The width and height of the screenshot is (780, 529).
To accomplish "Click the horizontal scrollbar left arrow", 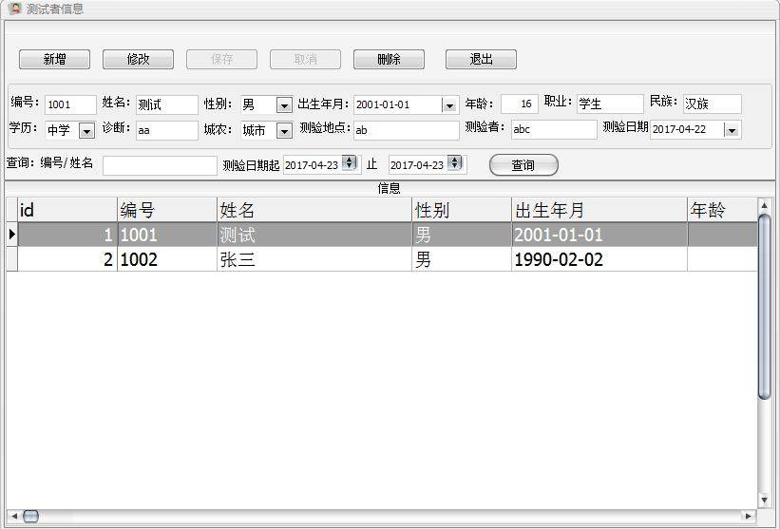I will click(x=14, y=516).
